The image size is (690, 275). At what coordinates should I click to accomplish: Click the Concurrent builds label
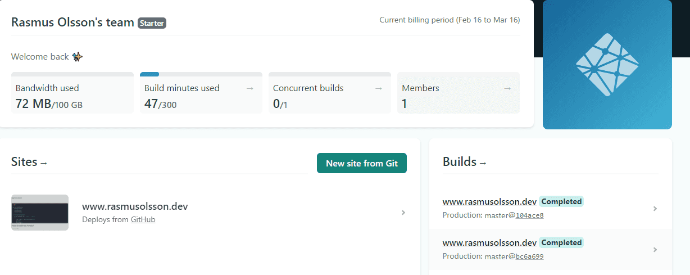[308, 88]
